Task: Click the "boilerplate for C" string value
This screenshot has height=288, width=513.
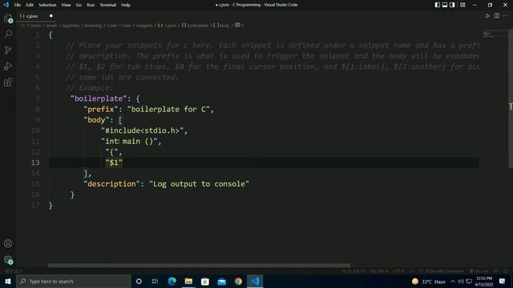Action: pos(168,110)
